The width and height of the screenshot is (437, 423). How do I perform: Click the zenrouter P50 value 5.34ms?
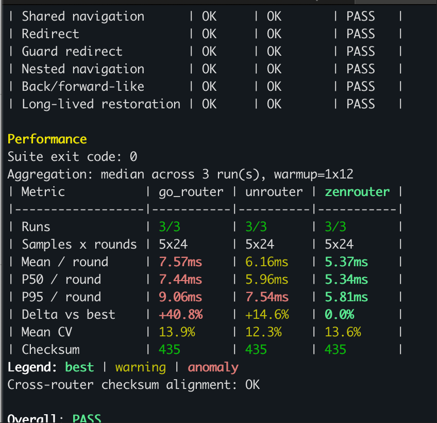point(346,280)
